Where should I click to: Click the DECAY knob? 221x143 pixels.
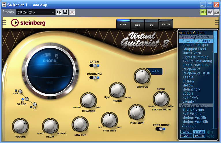(x=50, y=126)
